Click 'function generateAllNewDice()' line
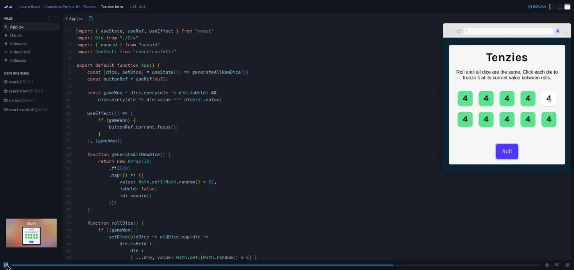Screen dimensions: 574x270 129,155
